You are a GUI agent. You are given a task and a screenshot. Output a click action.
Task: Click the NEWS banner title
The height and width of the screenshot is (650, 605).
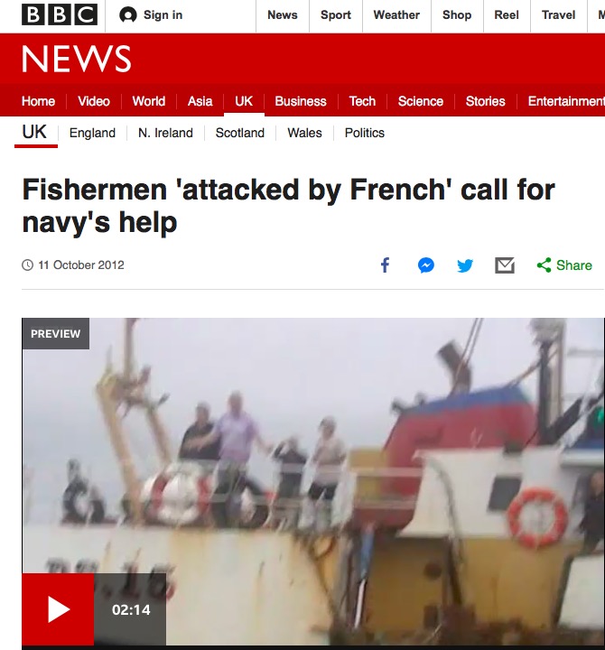tap(76, 59)
